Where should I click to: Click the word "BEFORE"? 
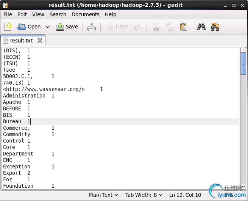(12, 109)
